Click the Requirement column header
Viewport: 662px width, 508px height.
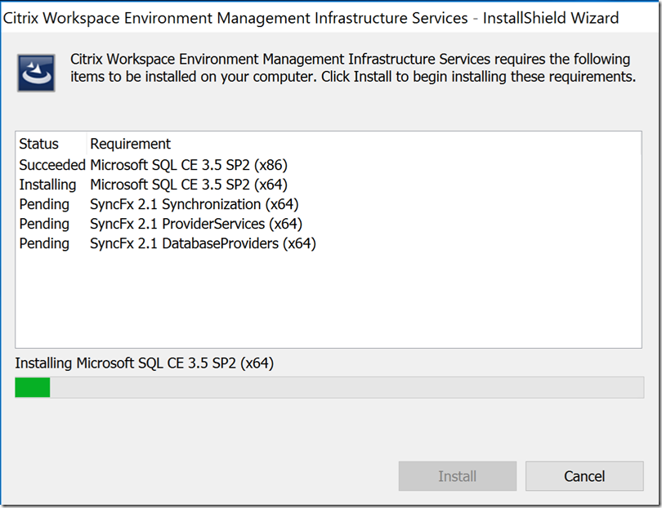click(131, 144)
